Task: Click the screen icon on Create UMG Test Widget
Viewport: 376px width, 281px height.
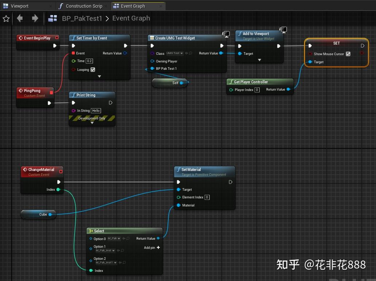Action: (x=226, y=34)
